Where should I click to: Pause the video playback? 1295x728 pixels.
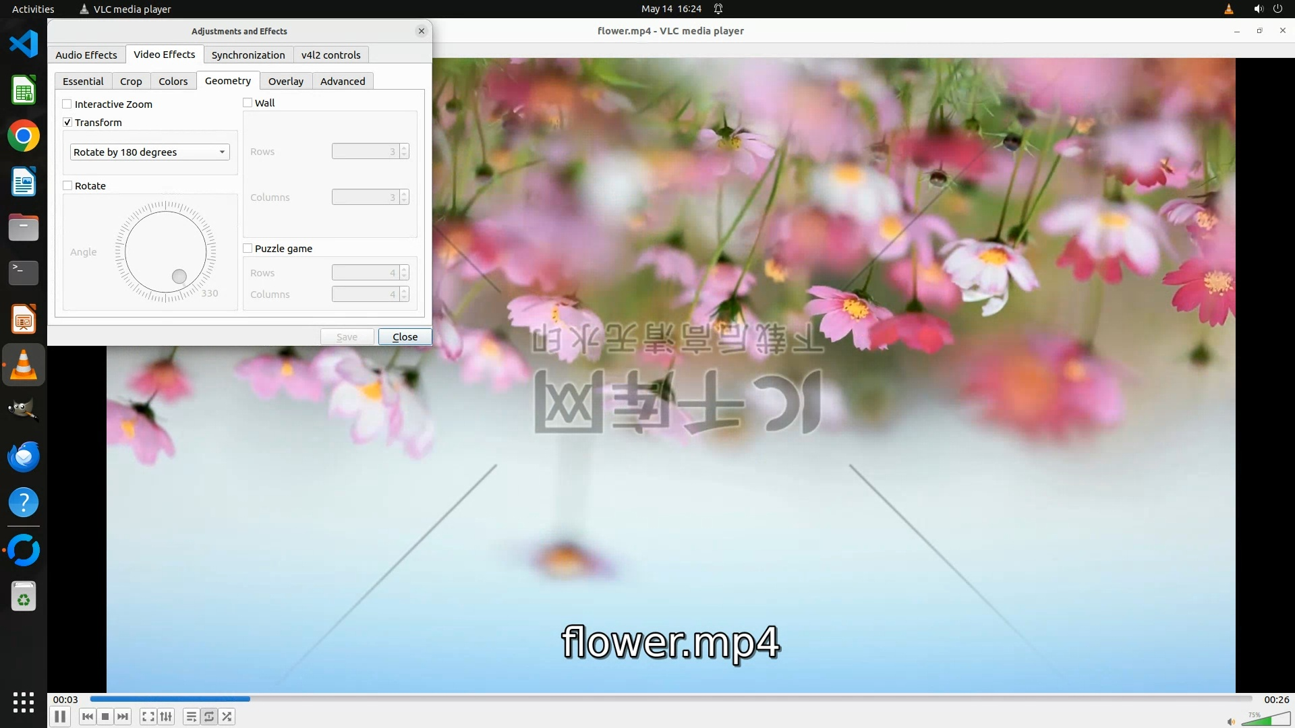point(60,717)
